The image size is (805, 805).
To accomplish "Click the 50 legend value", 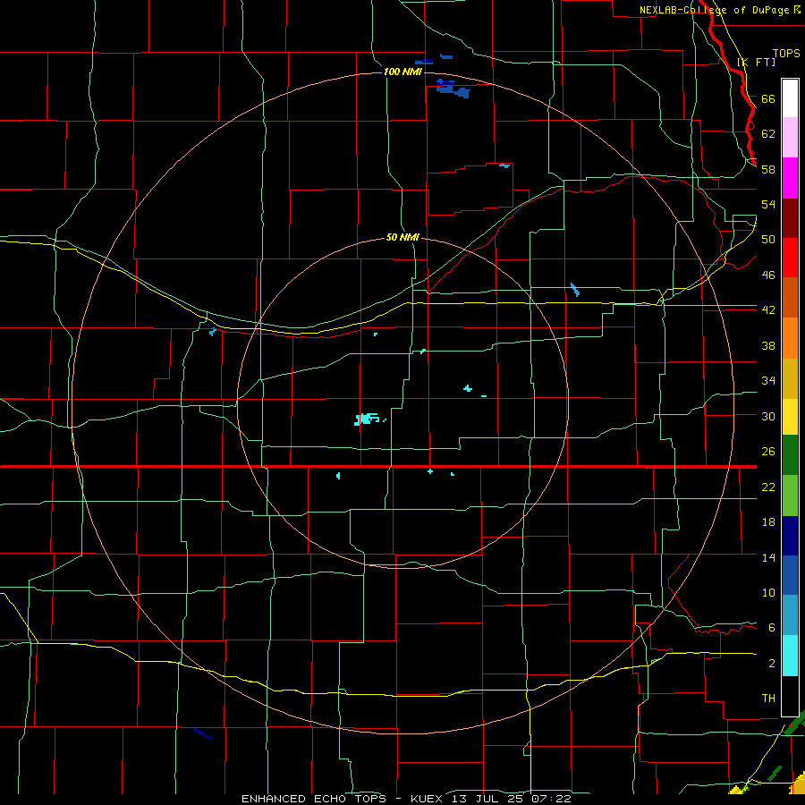I will click(x=768, y=239).
